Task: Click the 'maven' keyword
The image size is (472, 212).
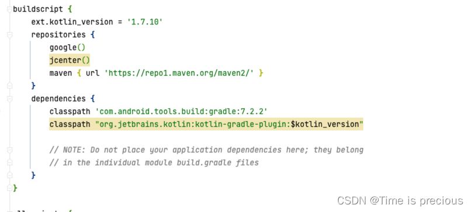Action: 61,73
